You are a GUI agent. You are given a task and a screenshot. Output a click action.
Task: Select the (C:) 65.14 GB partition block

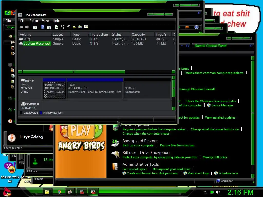[95, 88]
